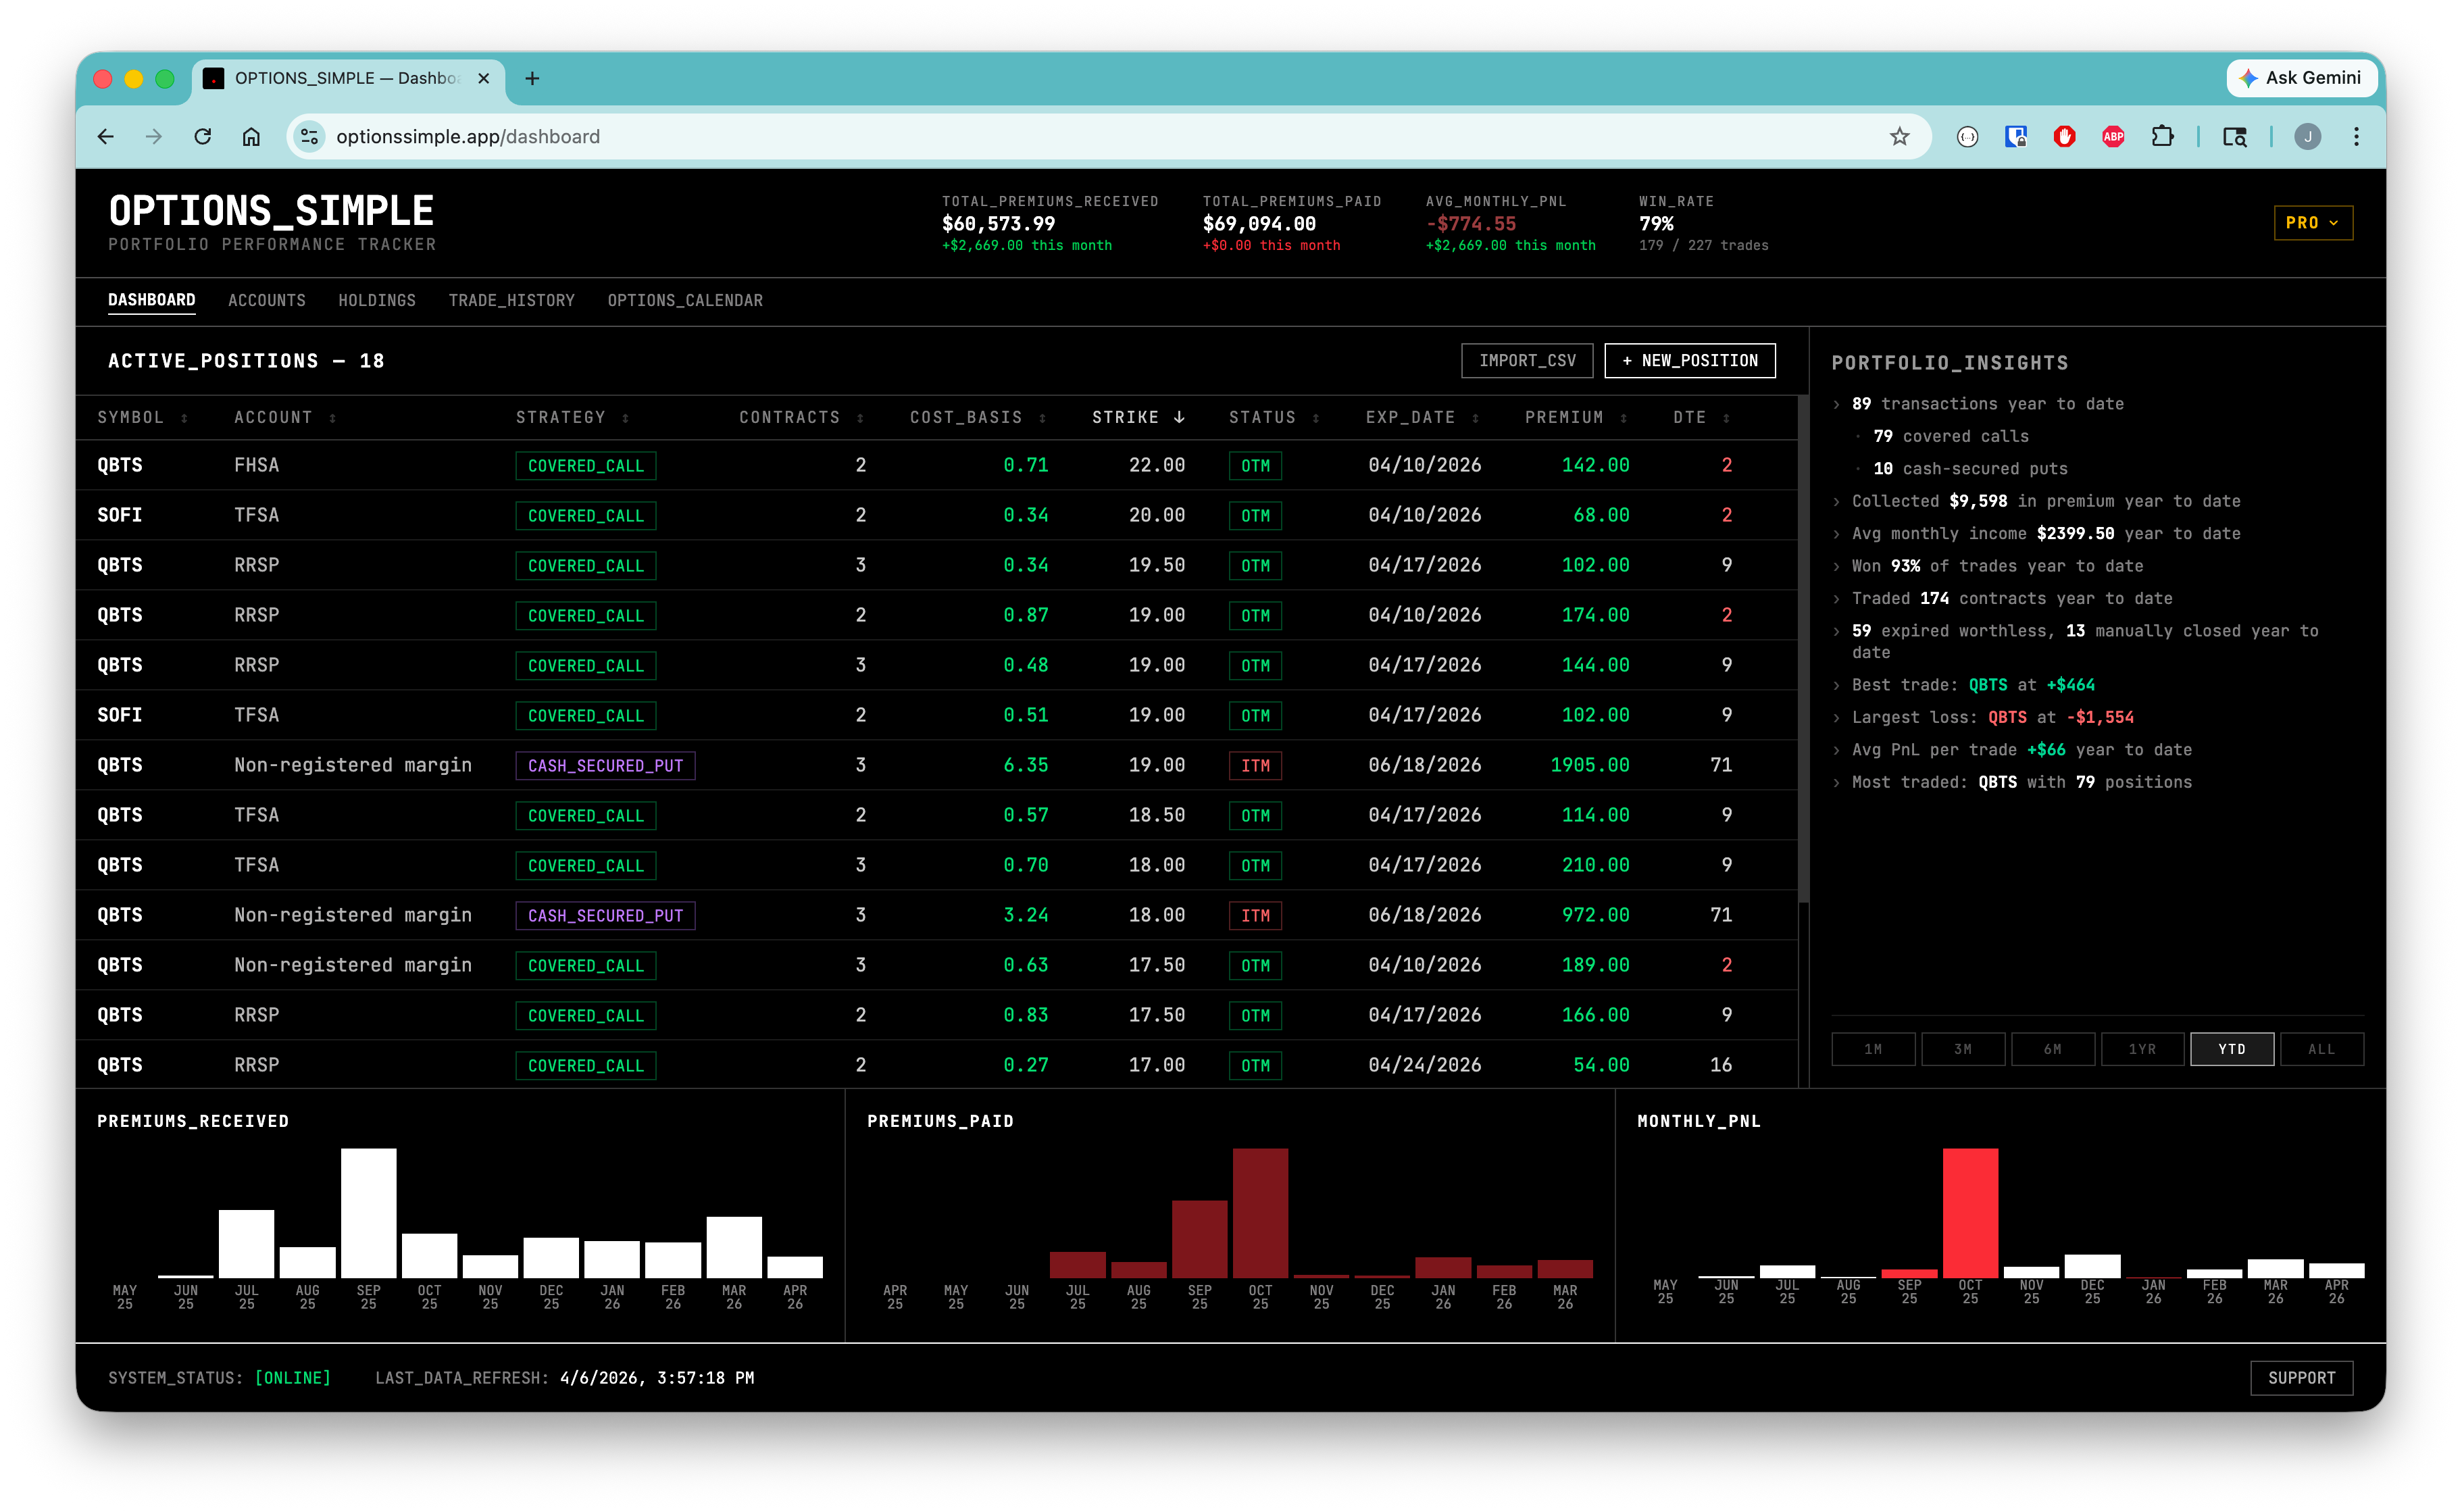The image size is (2462, 1512).
Task: Open site information icon in address bar
Action: point(310,137)
